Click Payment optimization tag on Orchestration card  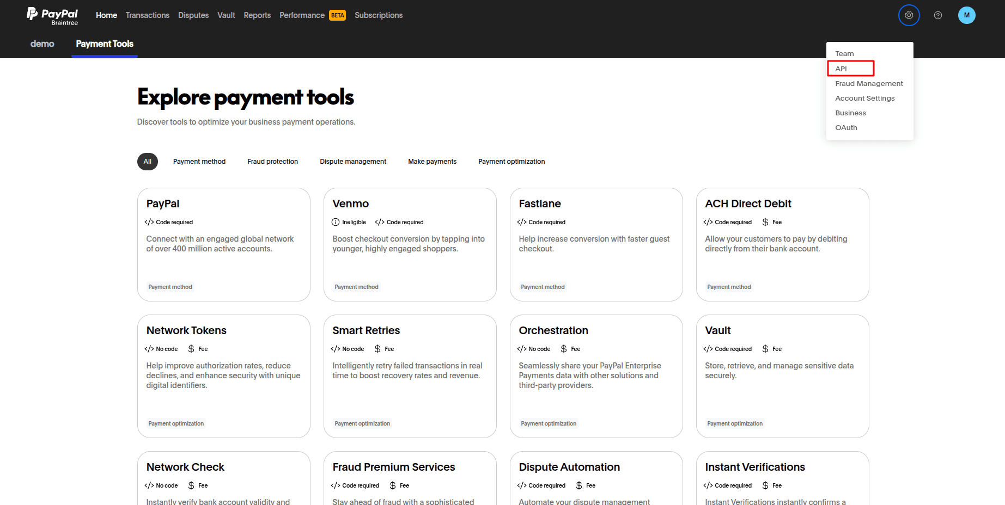(x=549, y=423)
